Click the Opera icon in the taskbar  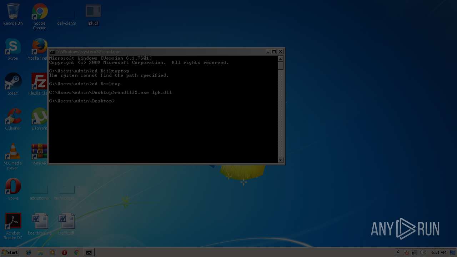[x=64, y=252]
